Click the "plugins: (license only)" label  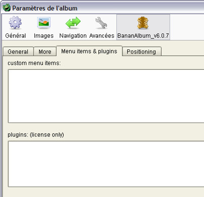36,135
